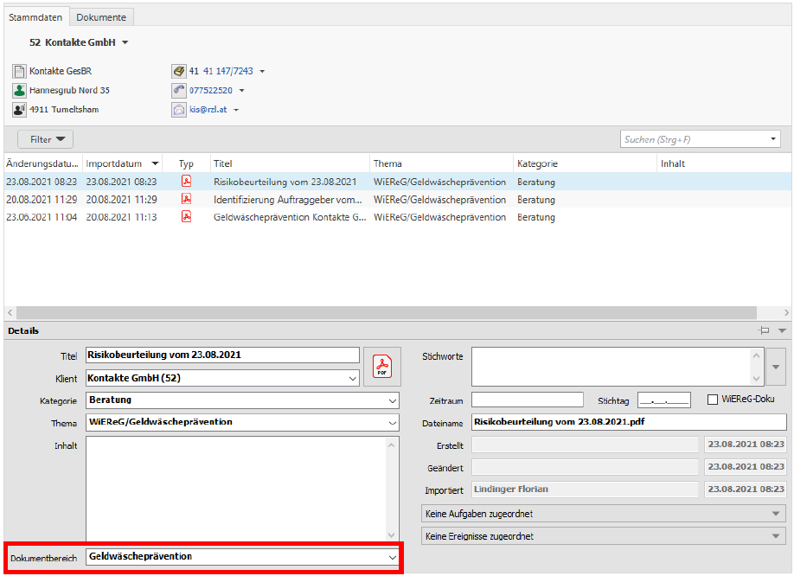Image resolution: width=794 pixels, height=576 pixels.
Task: Expand the Dokumentbereich dropdown
Action: pyautogui.click(x=393, y=558)
